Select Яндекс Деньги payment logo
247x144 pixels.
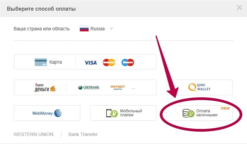tap(45, 87)
